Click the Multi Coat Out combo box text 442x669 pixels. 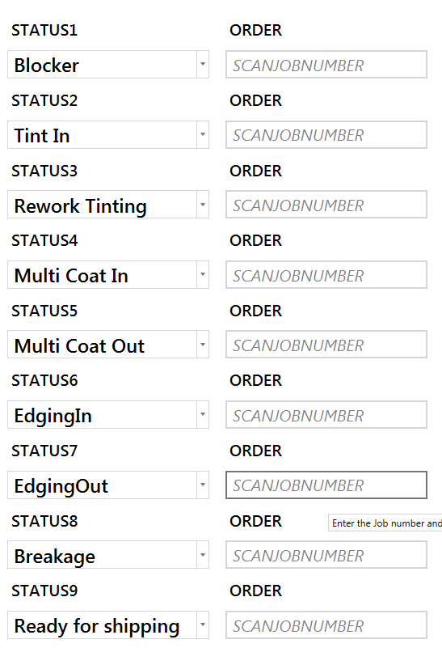tap(79, 345)
